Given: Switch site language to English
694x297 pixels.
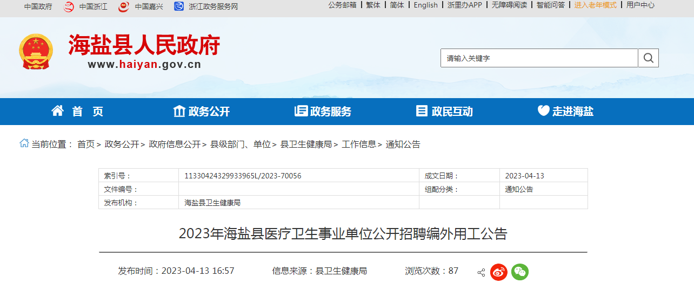Looking at the screenshot, I should click(x=426, y=5).
